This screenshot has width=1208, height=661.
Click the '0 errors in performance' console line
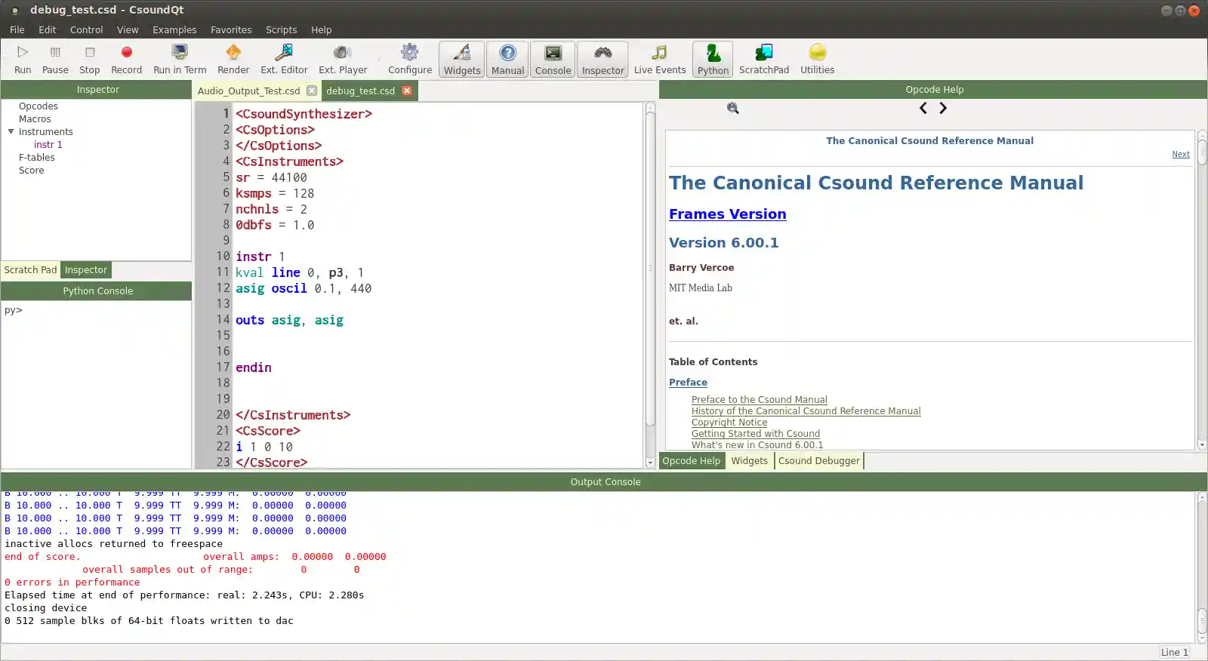pos(72,583)
